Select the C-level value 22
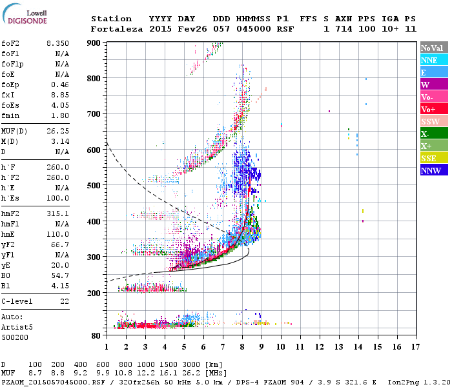Image resolution: width=452 pixels, height=387 pixels. [64, 301]
